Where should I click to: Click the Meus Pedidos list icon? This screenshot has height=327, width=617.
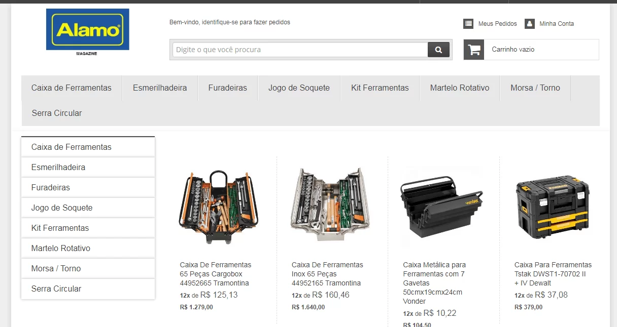coord(468,23)
